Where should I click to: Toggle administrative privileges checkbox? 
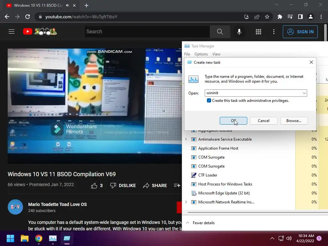click(x=209, y=101)
